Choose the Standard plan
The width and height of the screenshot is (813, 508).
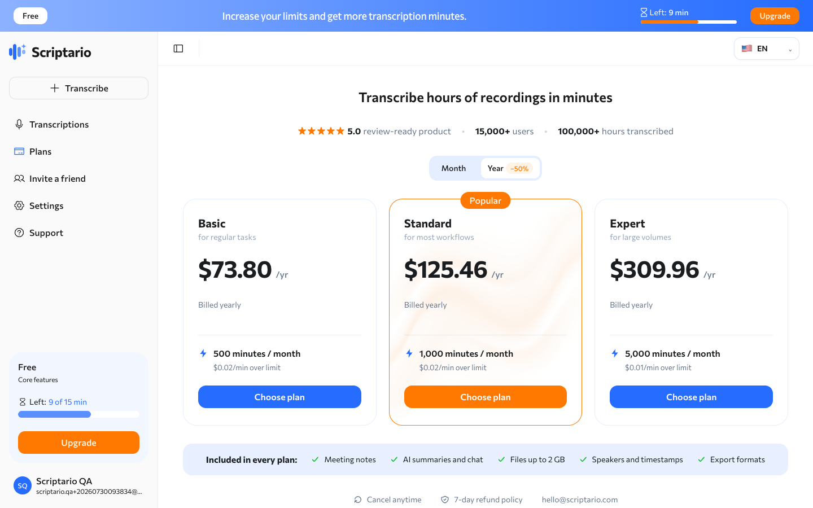pos(486,397)
